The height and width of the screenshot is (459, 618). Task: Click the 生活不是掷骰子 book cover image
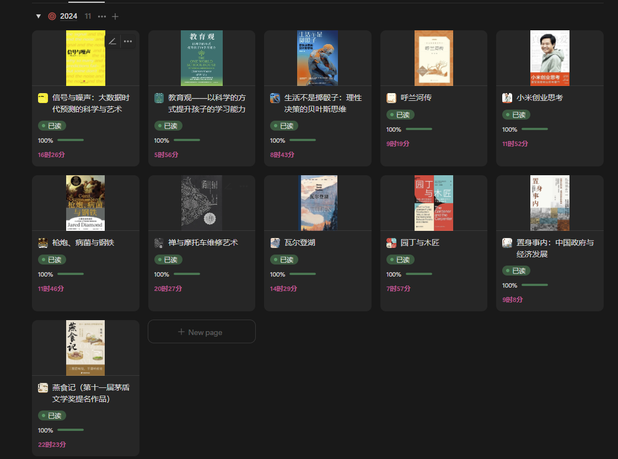coord(318,58)
